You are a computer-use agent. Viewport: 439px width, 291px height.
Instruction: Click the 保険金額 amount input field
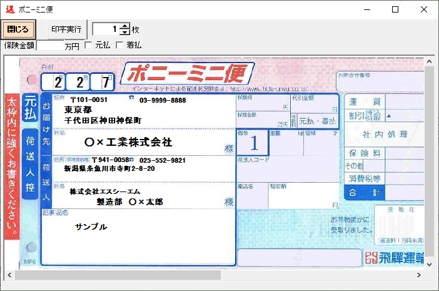(51, 46)
